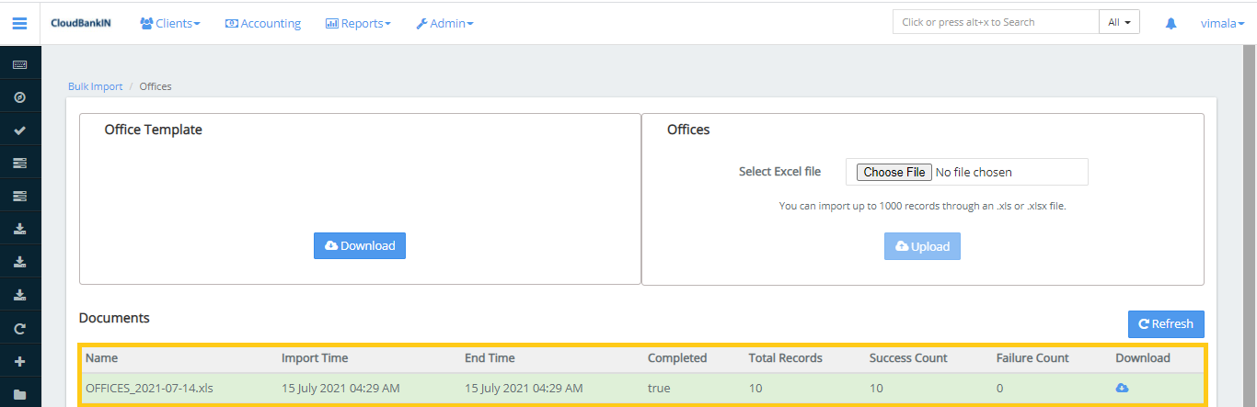Click the plus icon in the sidebar
This screenshot has height=407, width=1257.
(x=19, y=361)
